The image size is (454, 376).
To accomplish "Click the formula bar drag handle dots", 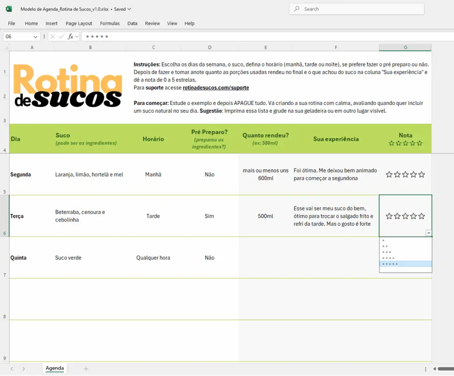I will coord(44,36).
